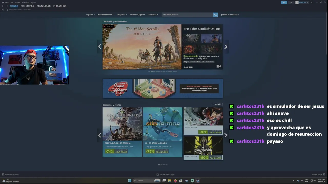Open the Amigos y chat icon
The image size is (328, 184).
324,174
